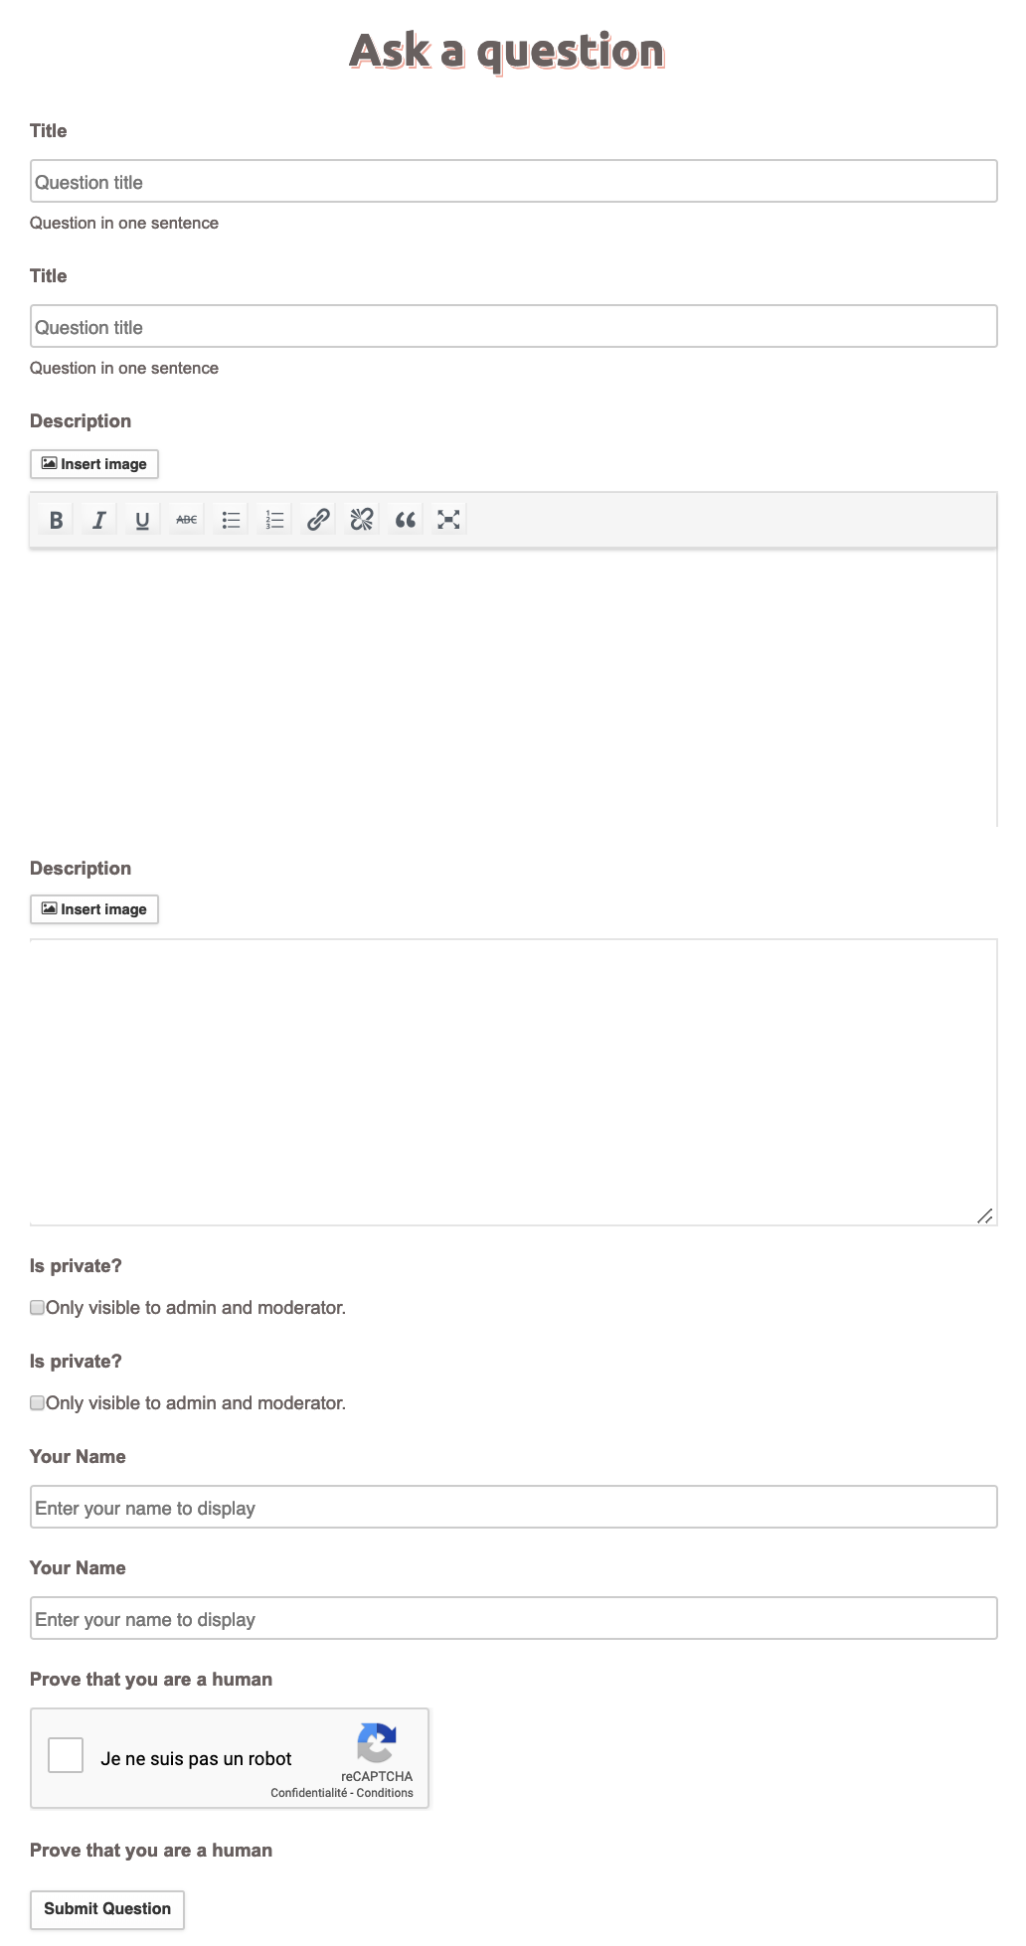Click the second Insert image button
1026x1946 pixels.
pyautogui.click(x=94, y=909)
